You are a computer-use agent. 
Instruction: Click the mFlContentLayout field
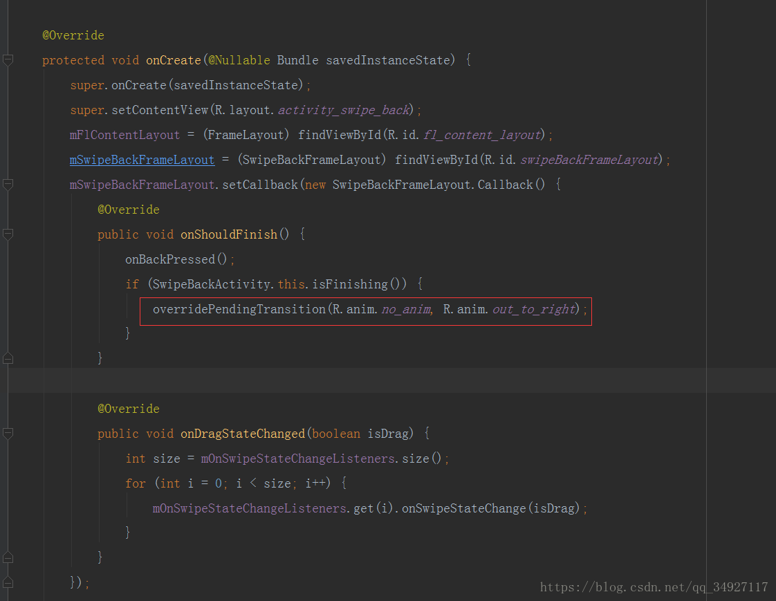[x=124, y=135]
